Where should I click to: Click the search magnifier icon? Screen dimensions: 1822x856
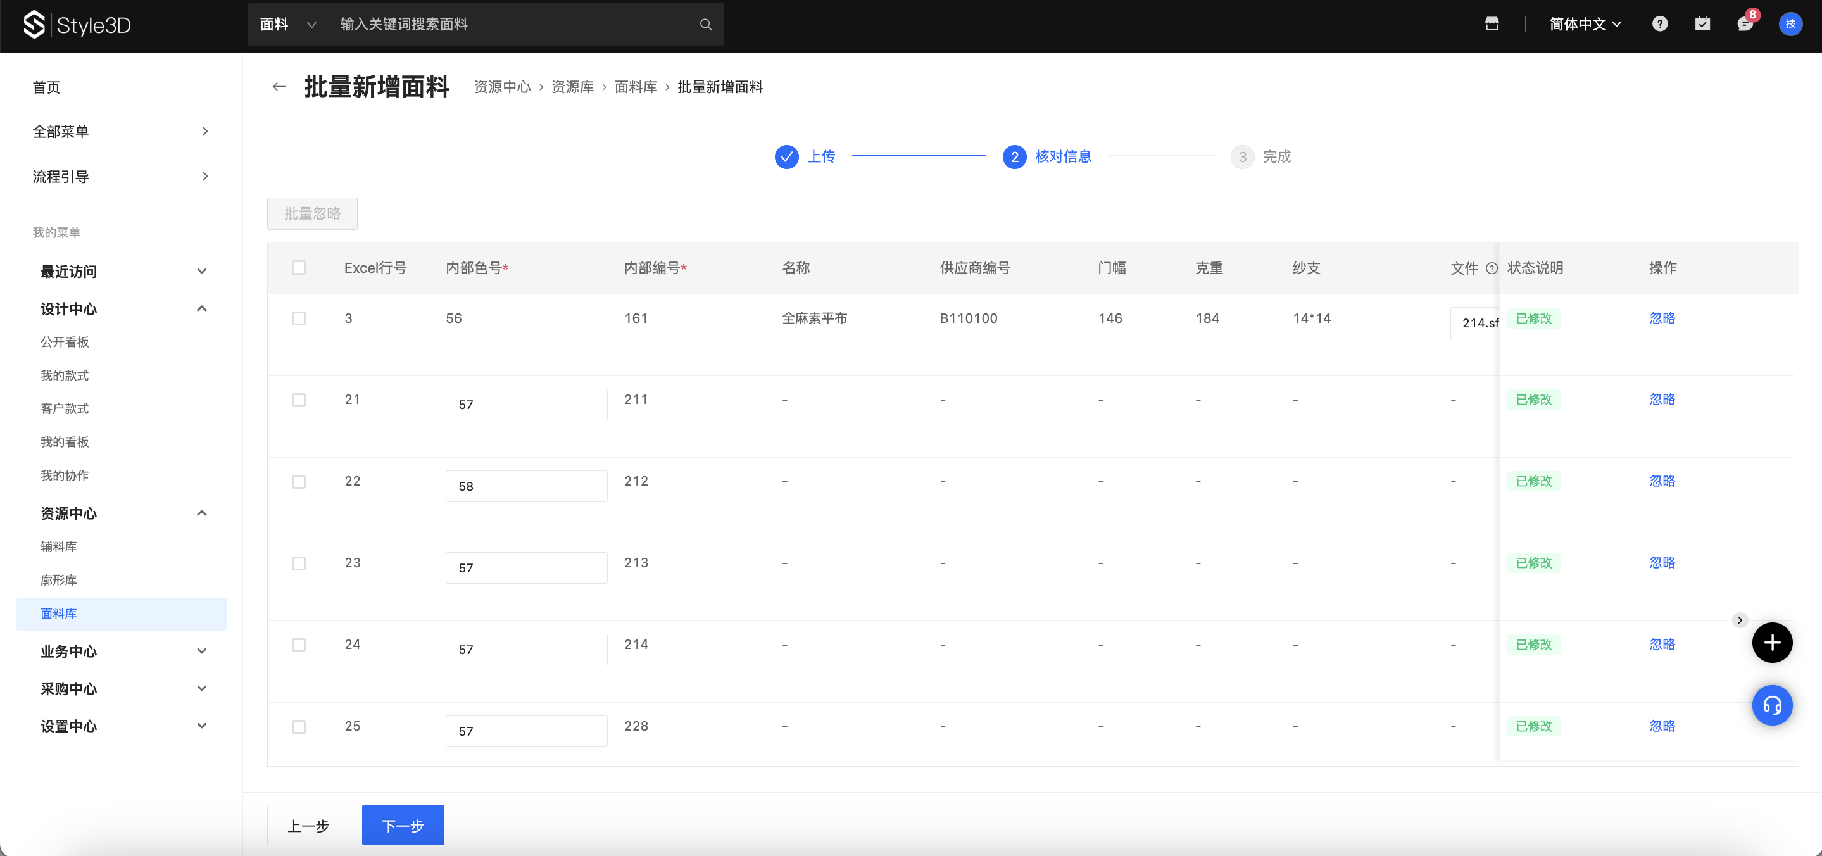[x=705, y=25]
